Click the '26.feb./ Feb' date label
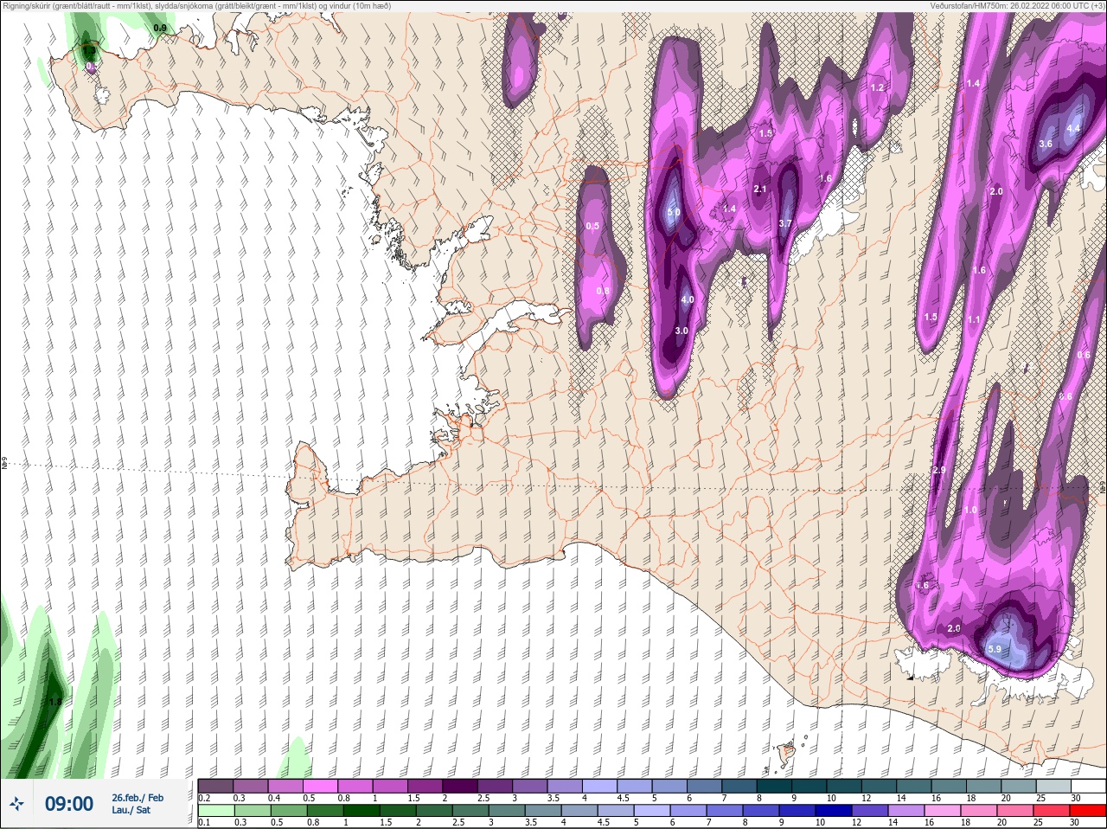Viewport: 1107px width, 829px height. (138, 798)
